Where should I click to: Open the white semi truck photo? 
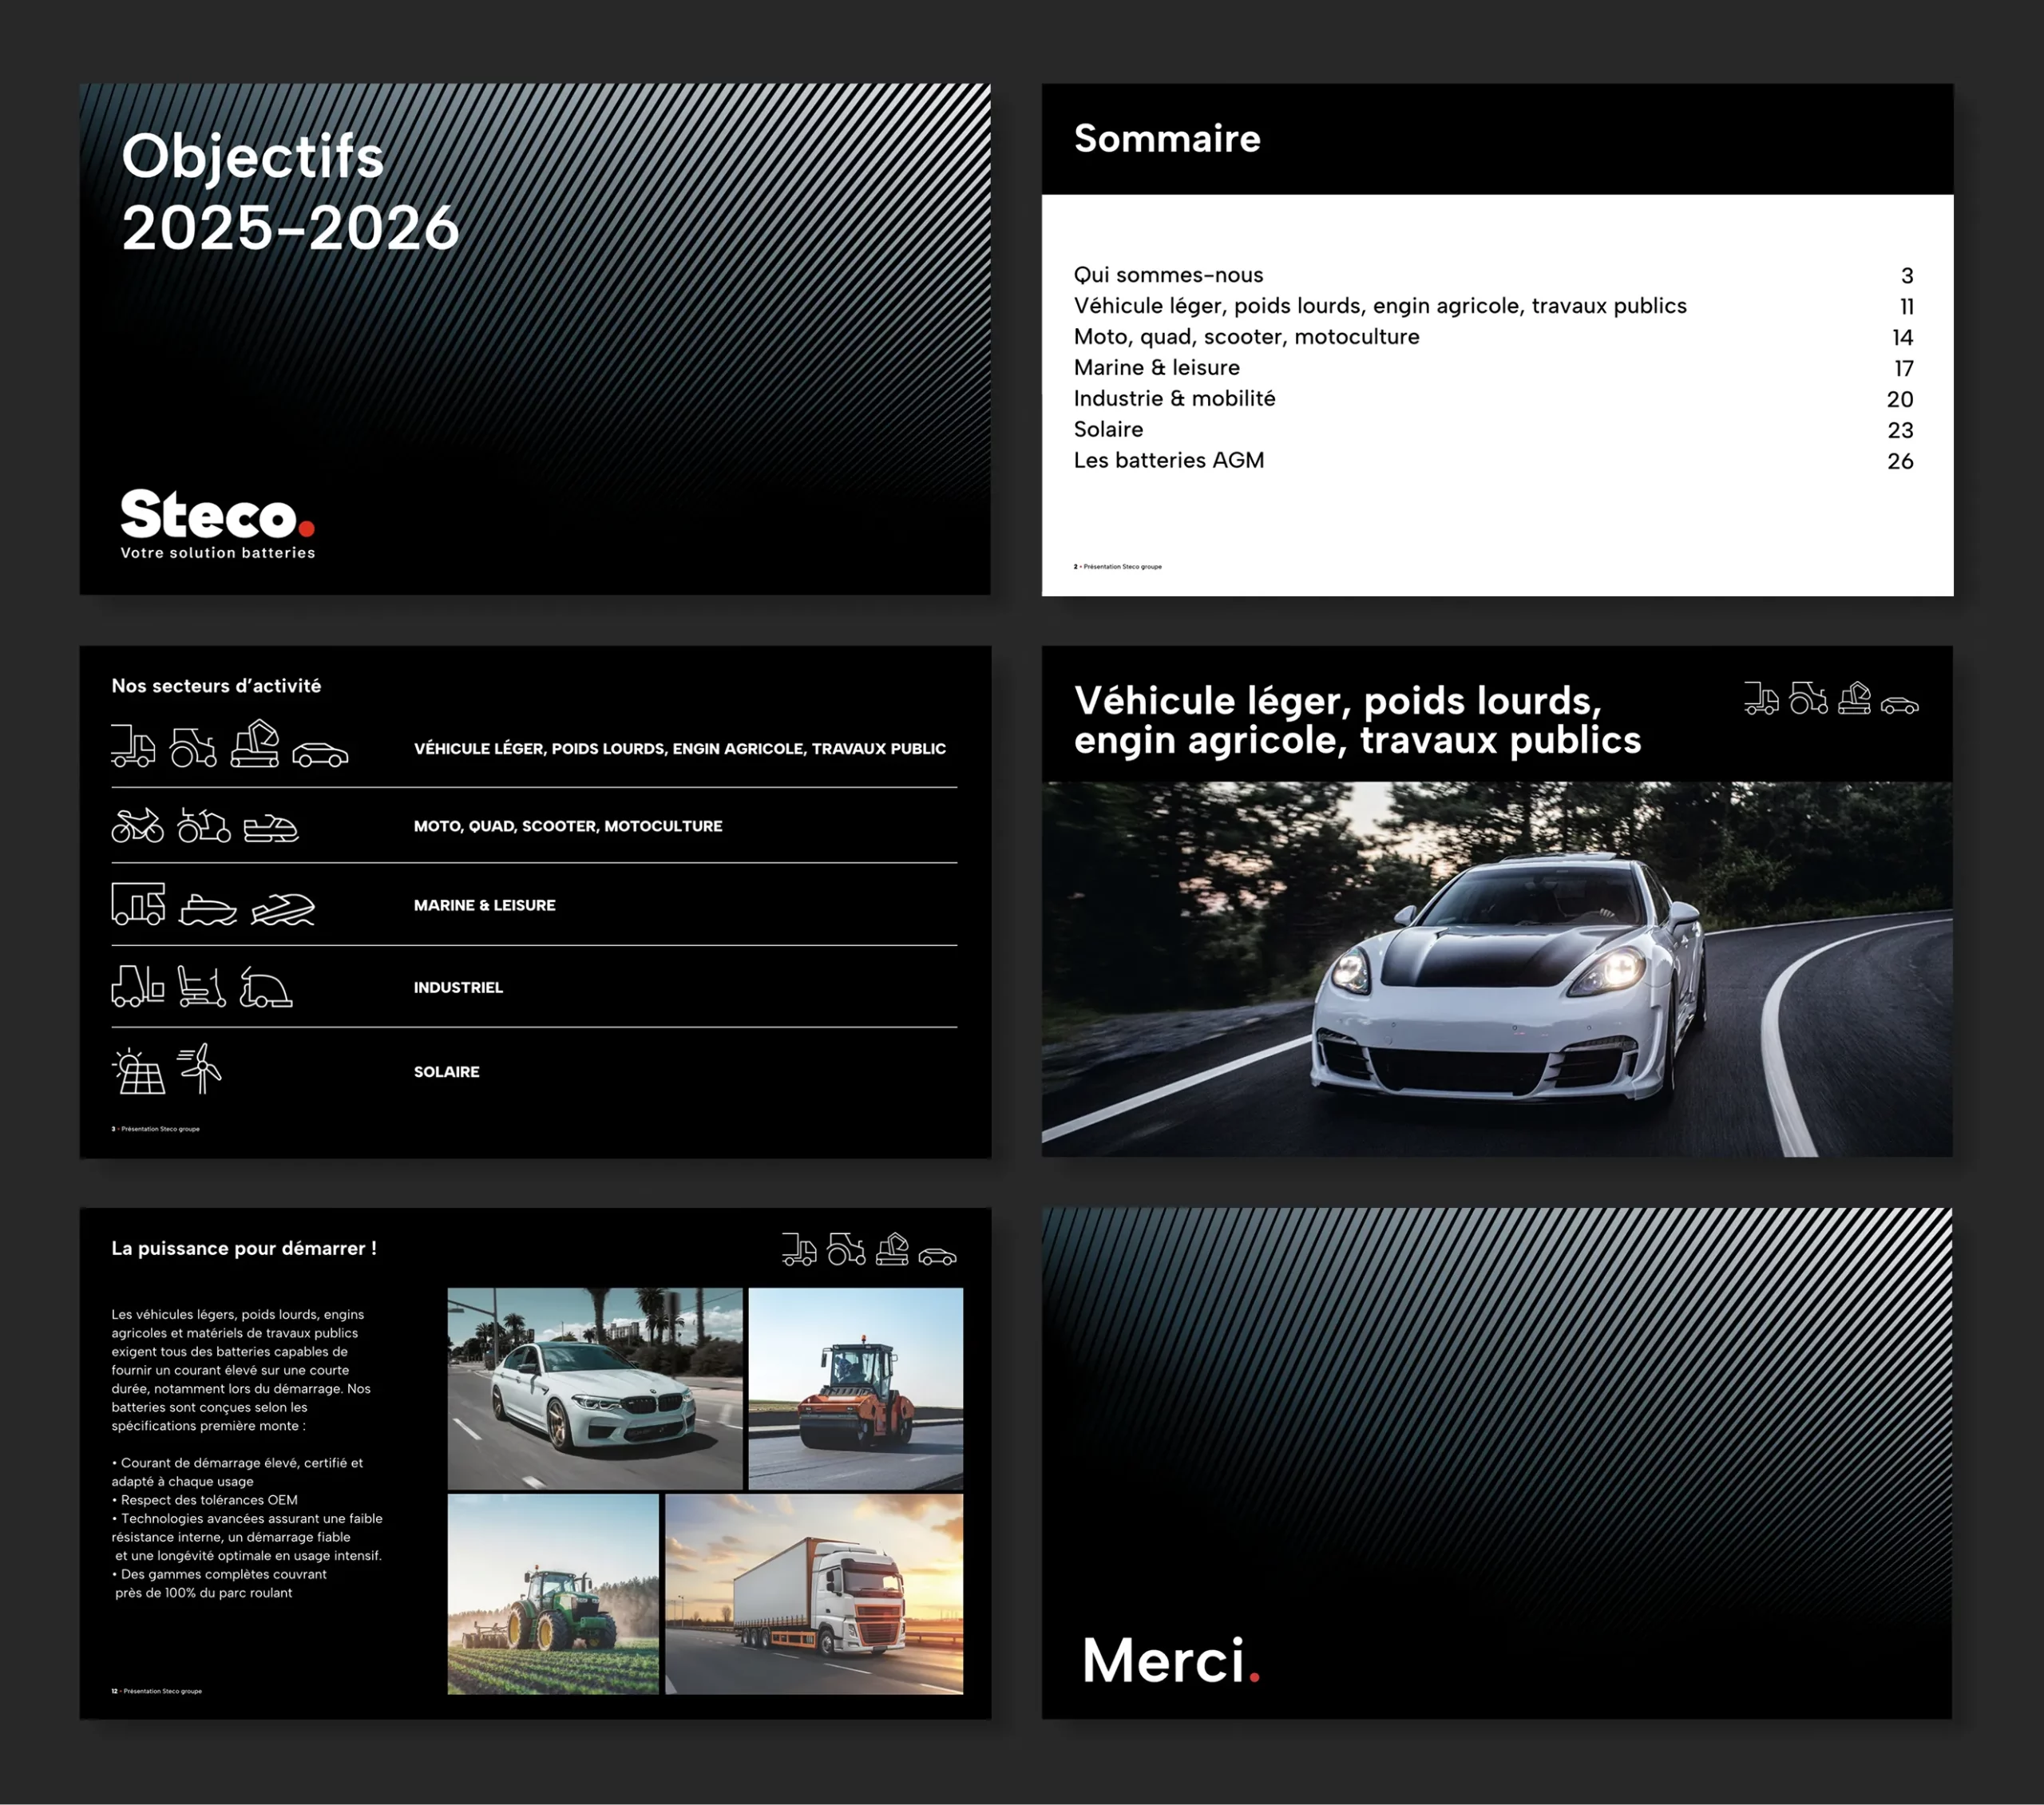tap(814, 1594)
